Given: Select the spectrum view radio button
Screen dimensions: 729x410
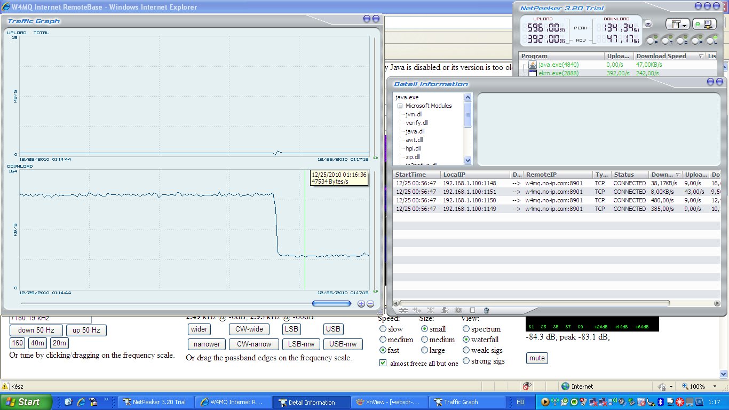Looking at the screenshot, I should 466,329.
